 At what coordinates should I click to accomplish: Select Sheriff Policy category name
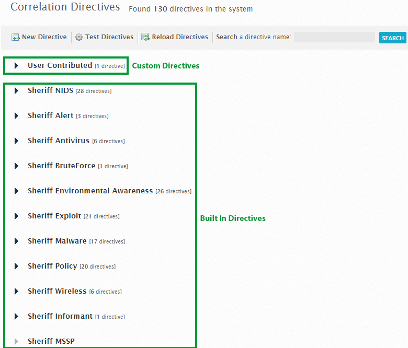52,266
